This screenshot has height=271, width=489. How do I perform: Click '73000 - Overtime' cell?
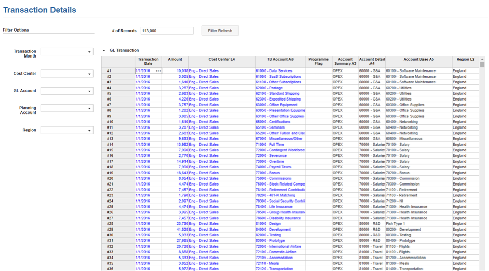point(280,162)
